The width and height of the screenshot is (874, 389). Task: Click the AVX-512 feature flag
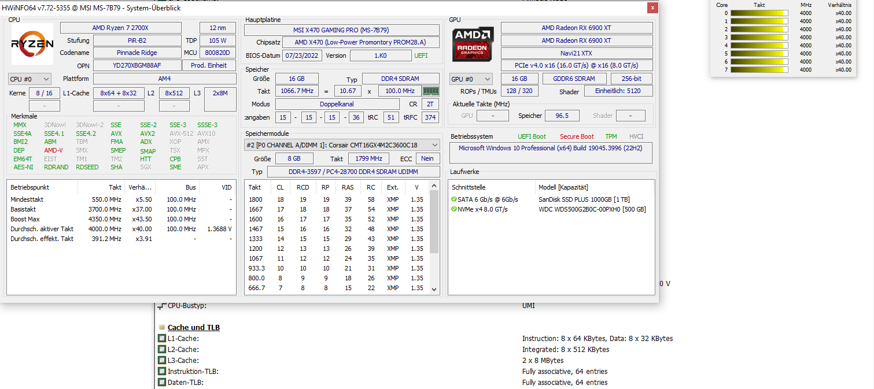182,134
